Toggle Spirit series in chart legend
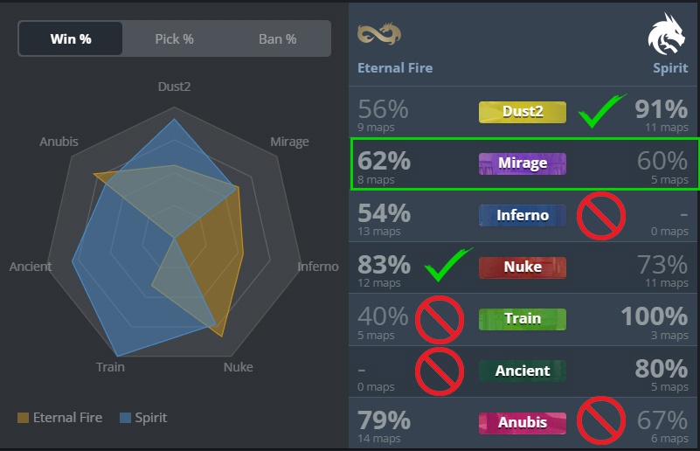The width and height of the screenshot is (700, 451). point(143,418)
